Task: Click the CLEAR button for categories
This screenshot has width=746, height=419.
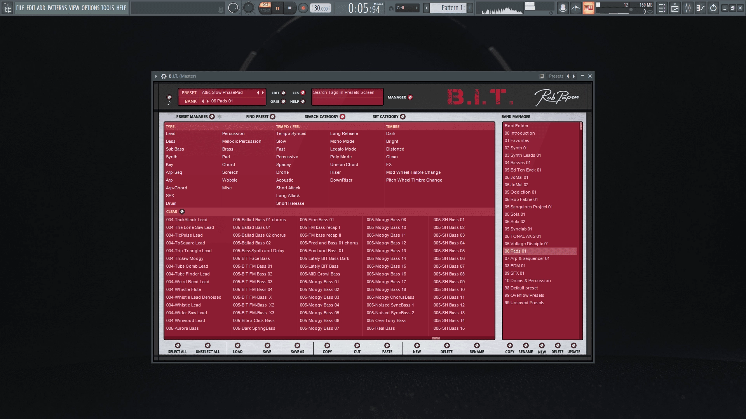Action: click(x=182, y=211)
